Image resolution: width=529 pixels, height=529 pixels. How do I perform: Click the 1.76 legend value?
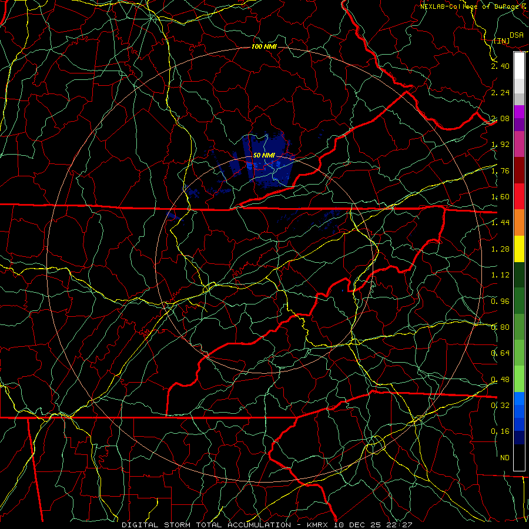pos(500,170)
